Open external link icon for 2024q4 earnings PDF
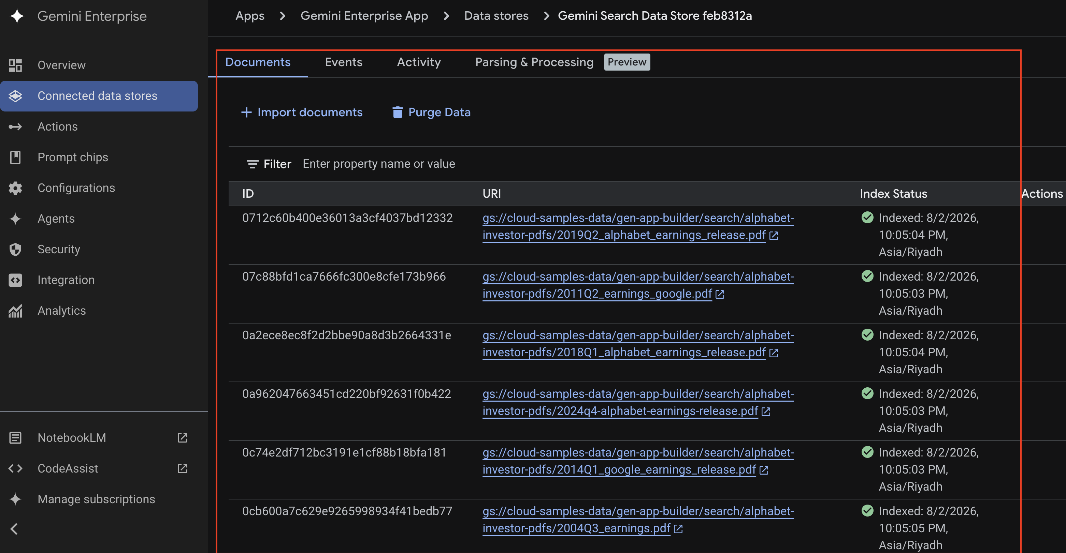The width and height of the screenshot is (1066, 553). click(x=766, y=412)
